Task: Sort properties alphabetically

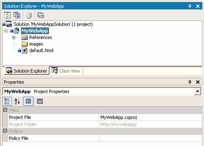Action: [x=17, y=101]
